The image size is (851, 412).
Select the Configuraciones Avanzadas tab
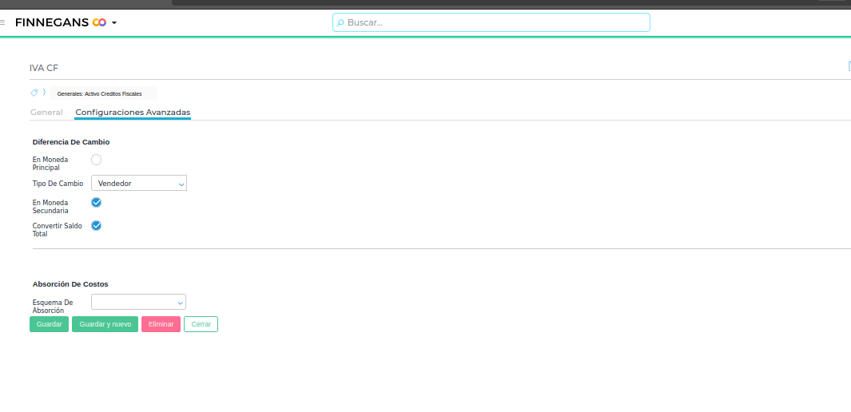pos(133,113)
